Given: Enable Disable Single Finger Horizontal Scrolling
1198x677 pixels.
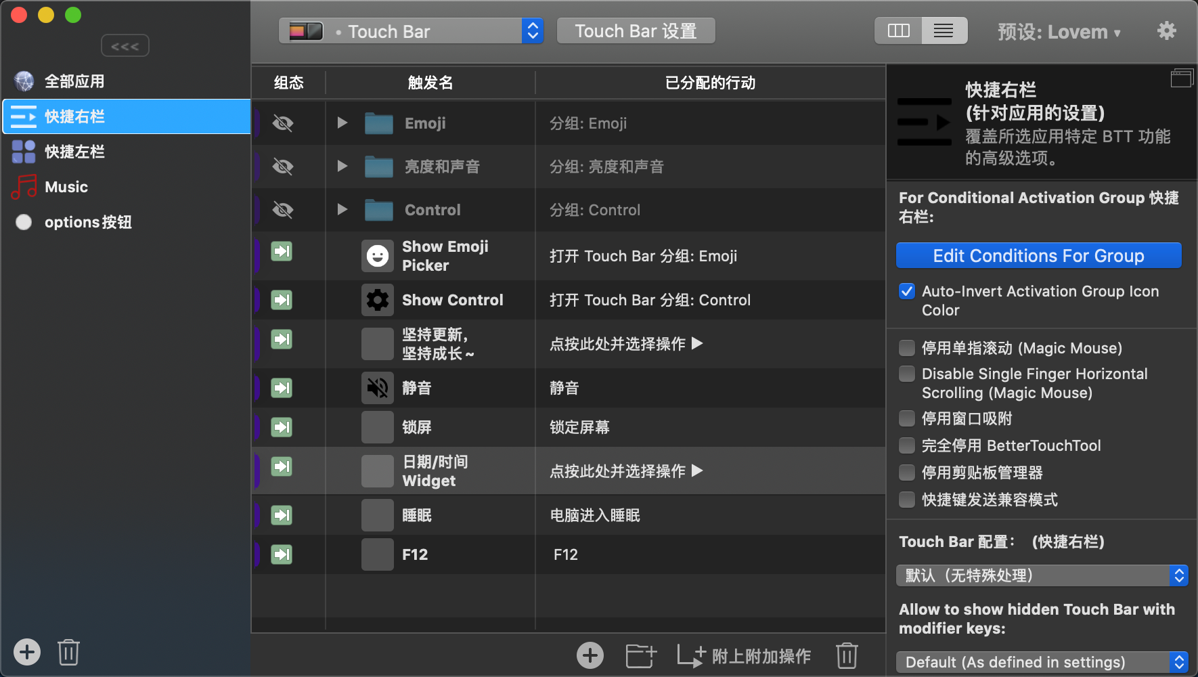Looking at the screenshot, I should [x=907, y=374].
